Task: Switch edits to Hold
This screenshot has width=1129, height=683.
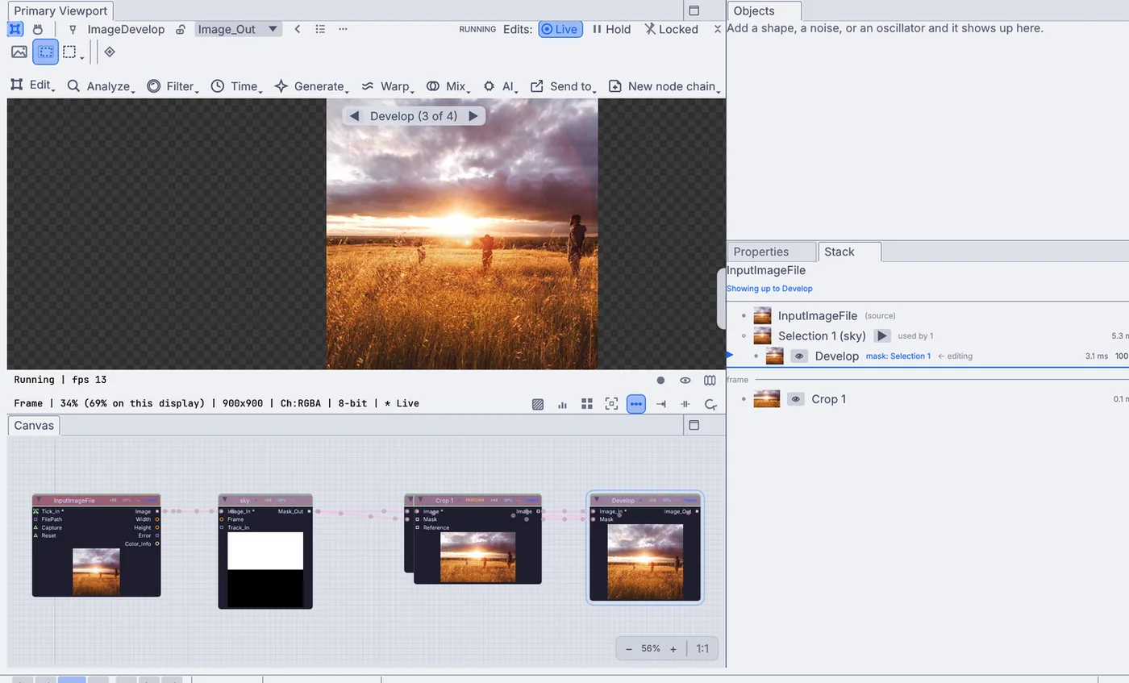Action: [612, 29]
